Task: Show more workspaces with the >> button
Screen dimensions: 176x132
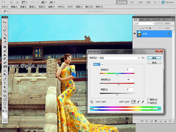Action: point(155,2)
